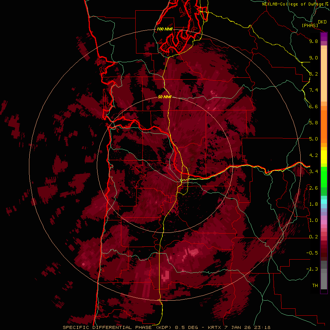Click the purple segment at top of the color bar
330x330 pixels.
click(324, 37)
